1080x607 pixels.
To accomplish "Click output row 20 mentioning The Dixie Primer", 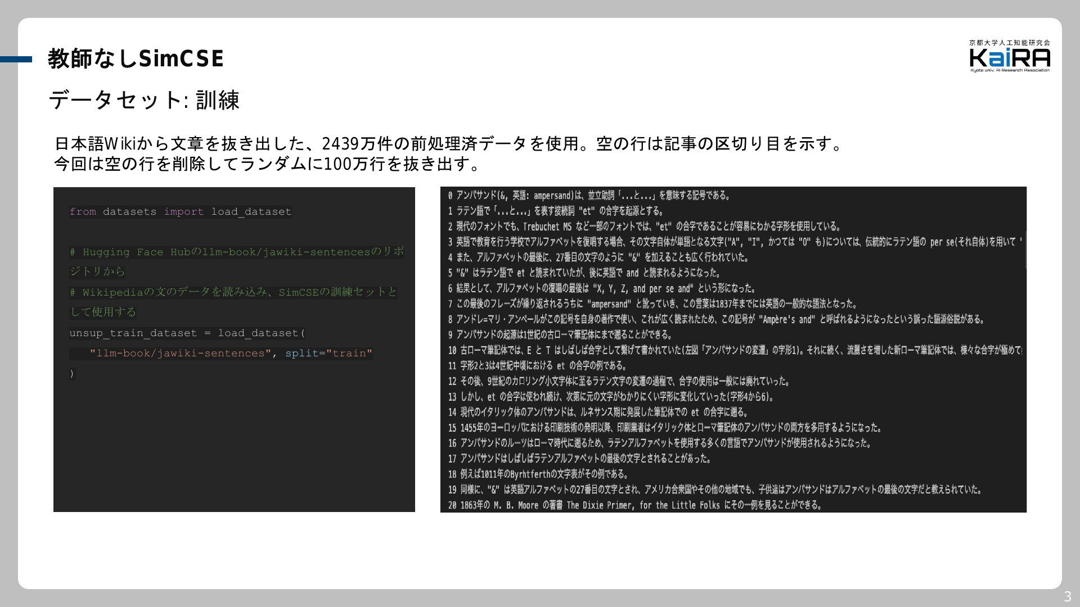I will coord(636,505).
